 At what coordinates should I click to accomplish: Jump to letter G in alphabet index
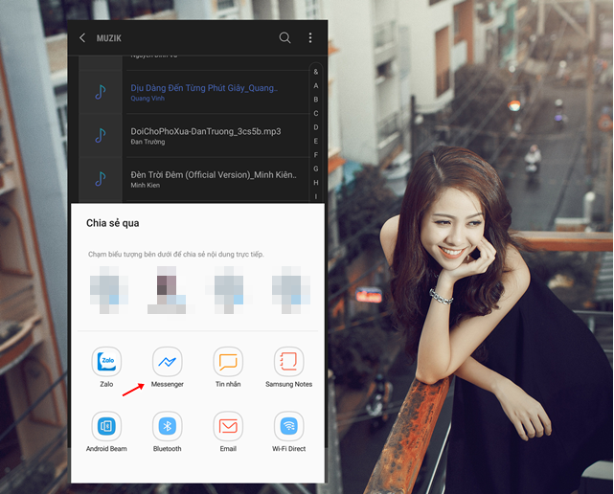tap(316, 168)
